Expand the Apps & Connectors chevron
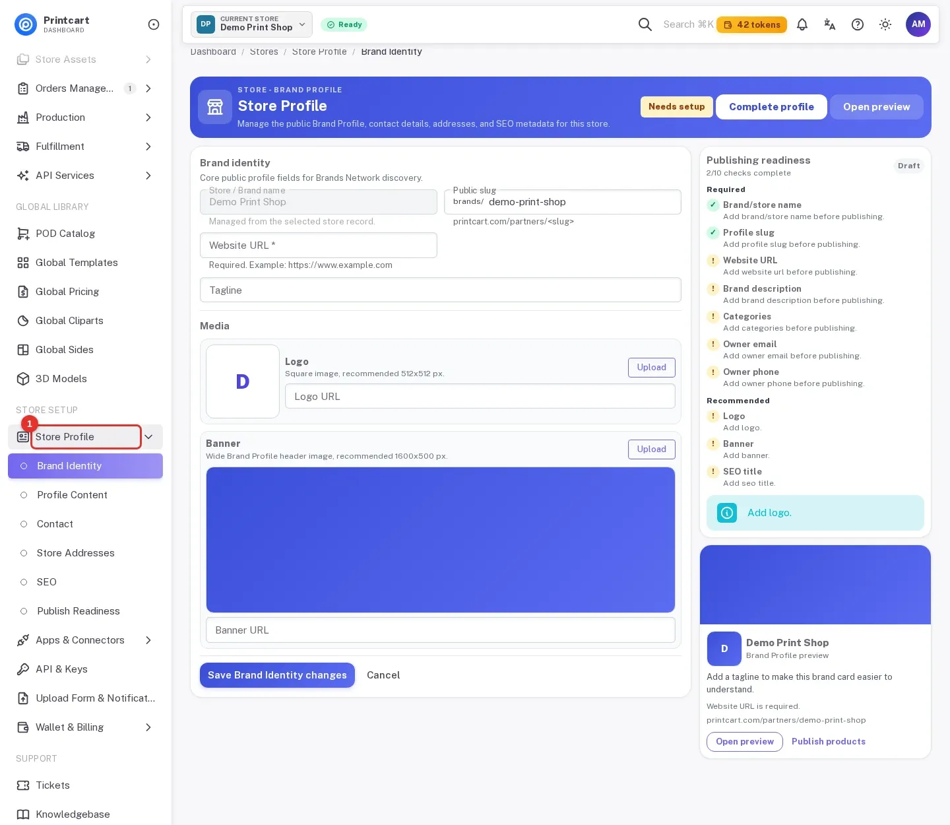The height and width of the screenshot is (825, 950). 148,640
